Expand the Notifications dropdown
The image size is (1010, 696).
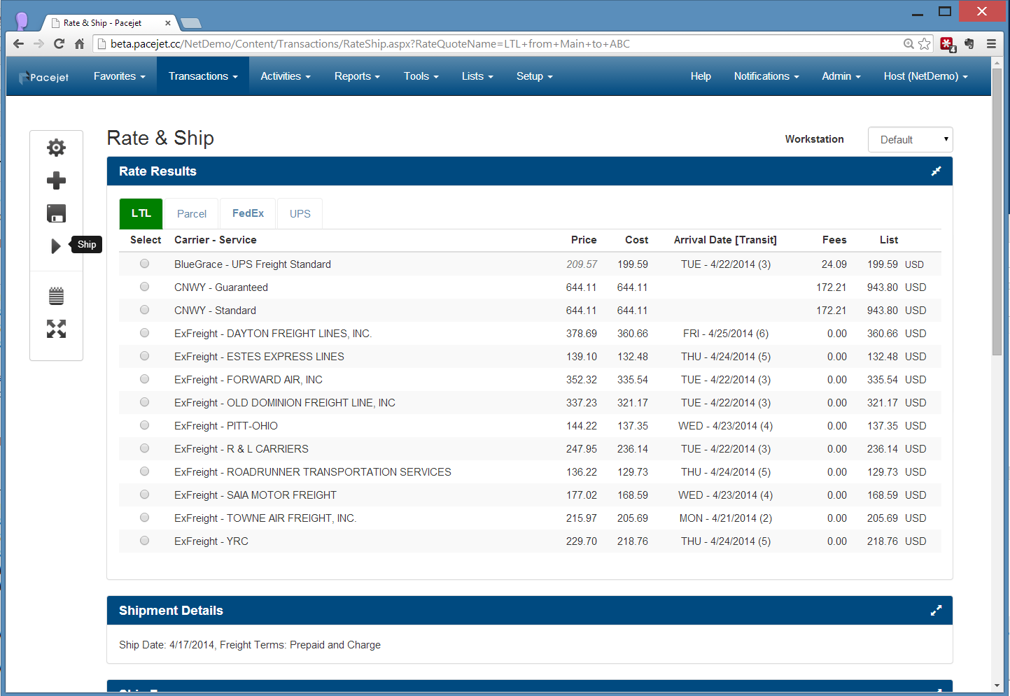point(766,76)
